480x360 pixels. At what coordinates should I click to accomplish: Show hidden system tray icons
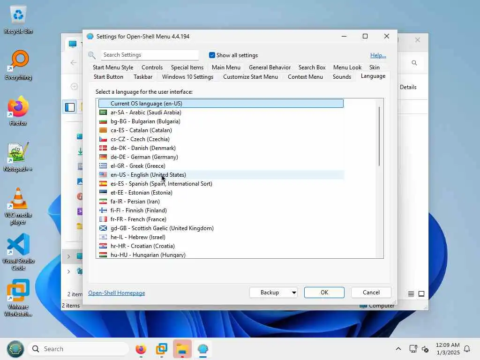[398, 349]
